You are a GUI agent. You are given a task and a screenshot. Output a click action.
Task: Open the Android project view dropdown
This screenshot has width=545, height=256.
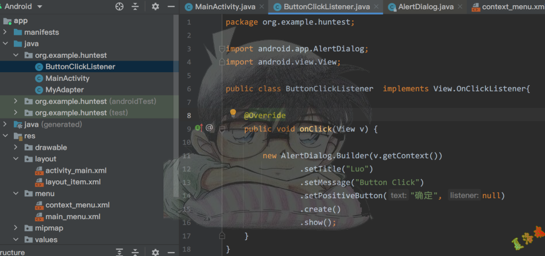(23, 7)
